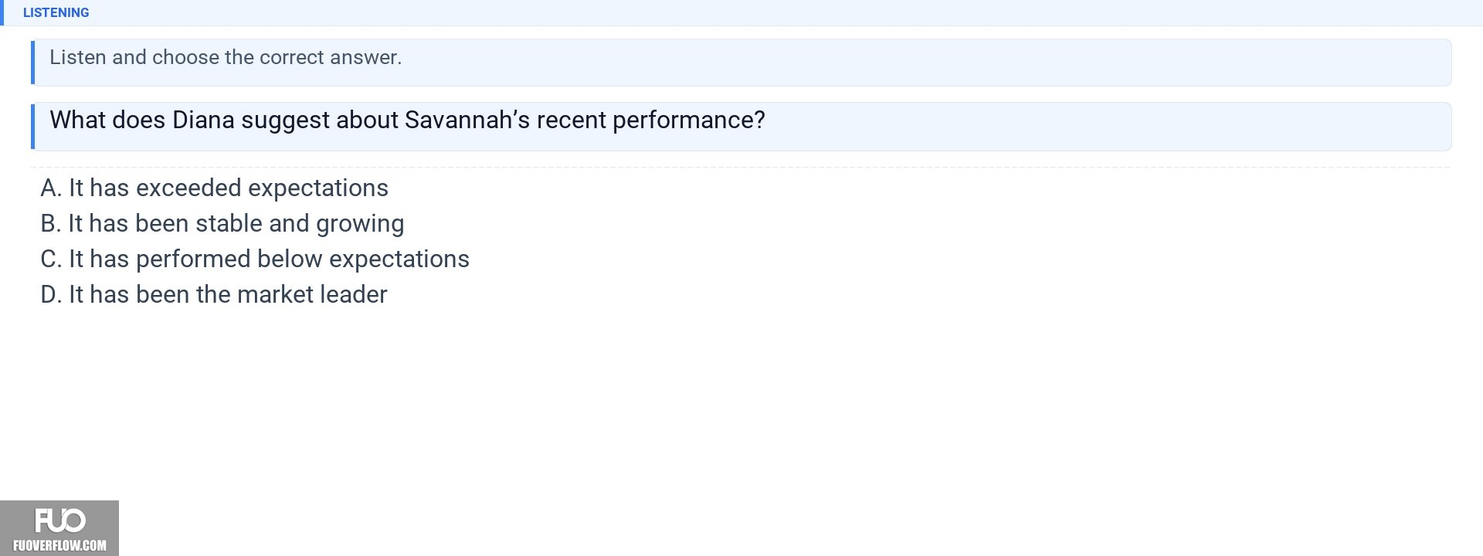Click the blue accent bar beside the question

click(32, 126)
